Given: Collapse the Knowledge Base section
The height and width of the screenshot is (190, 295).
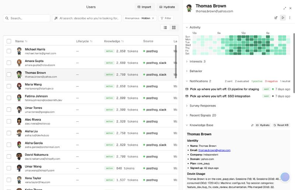Looking at the screenshot, I should (199, 125).
